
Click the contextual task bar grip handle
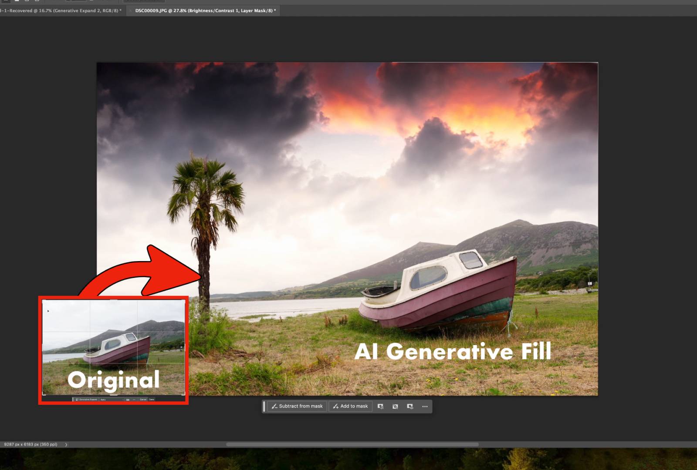pos(264,406)
